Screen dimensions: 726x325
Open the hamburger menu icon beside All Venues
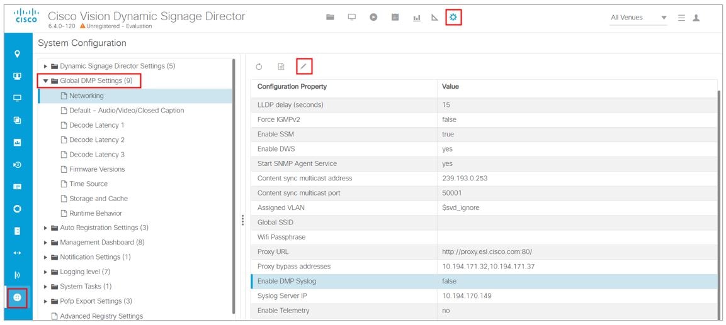coord(681,18)
